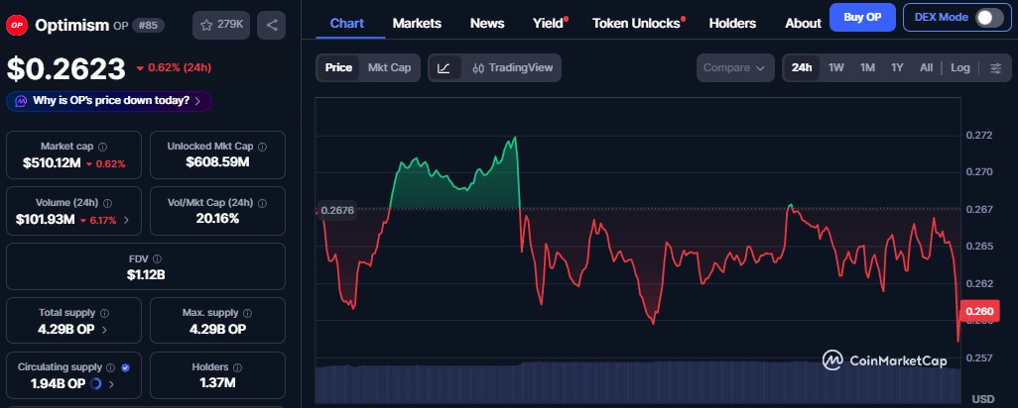Open the Yield tab
1018x408 pixels.
point(549,24)
